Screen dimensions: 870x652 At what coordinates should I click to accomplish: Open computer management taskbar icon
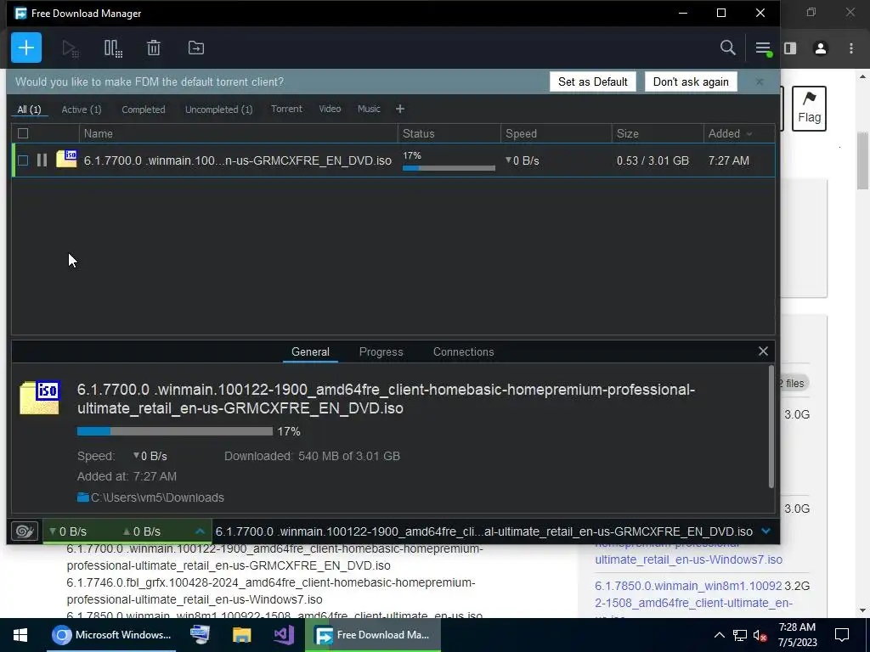pos(200,635)
